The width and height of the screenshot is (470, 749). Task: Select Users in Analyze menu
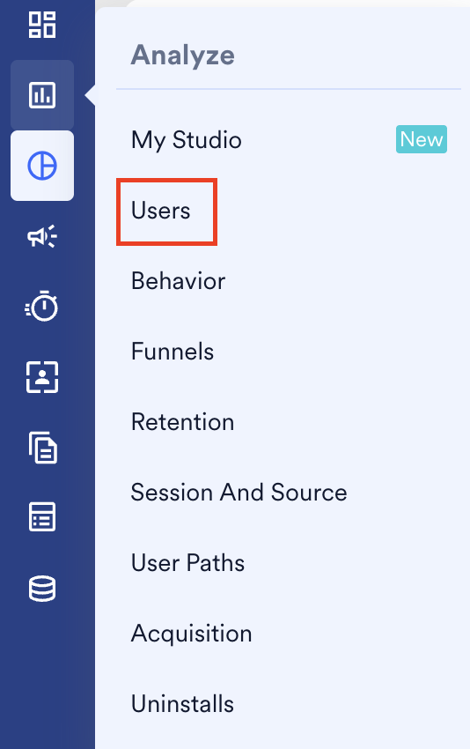click(161, 211)
